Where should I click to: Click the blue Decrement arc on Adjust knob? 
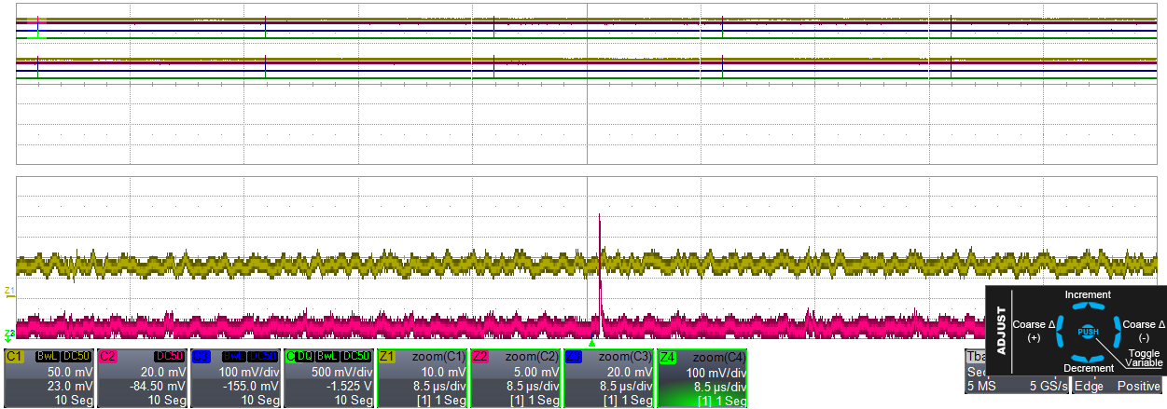coord(1088,357)
